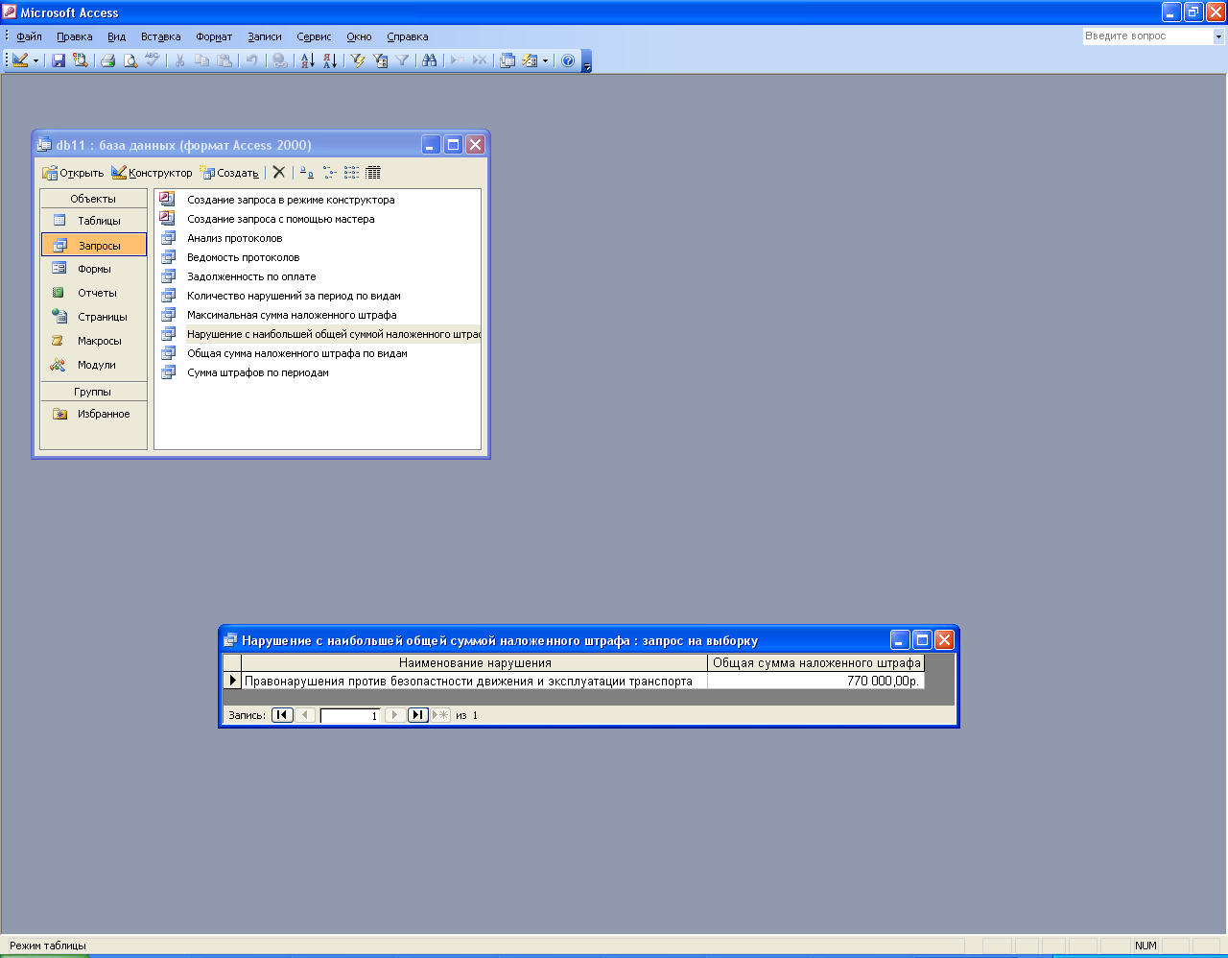Print using the printer icon

[107, 60]
